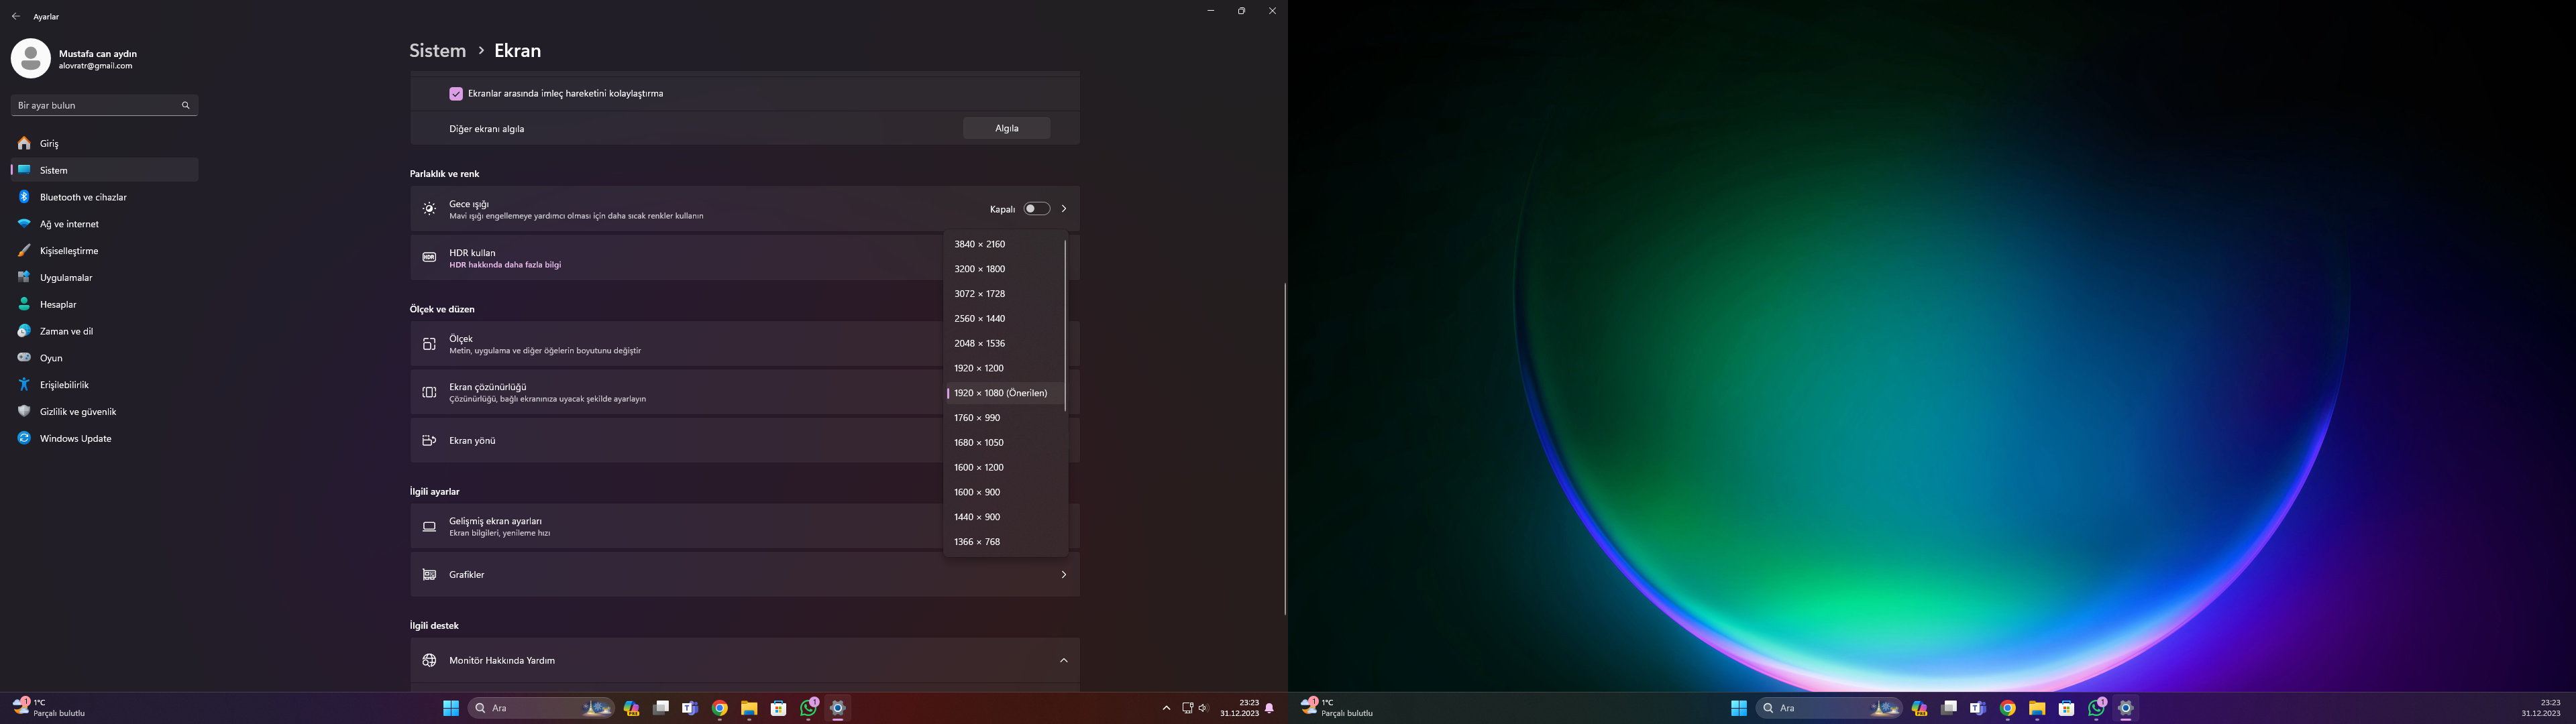Click magnifier icon in Bir ayar bulun box
This screenshot has height=724, width=2576.
(185, 105)
